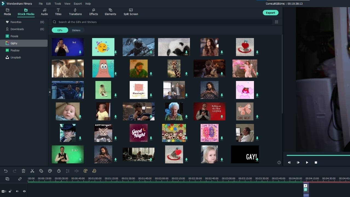The width and height of the screenshot is (350, 197).
Task: Hide the track with the eye icon
Action: (x=24, y=191)
